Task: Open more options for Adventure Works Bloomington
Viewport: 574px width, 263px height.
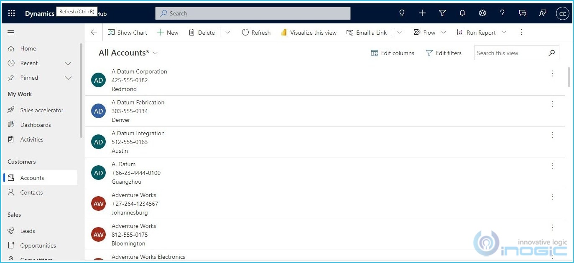Action: point(552,228)
